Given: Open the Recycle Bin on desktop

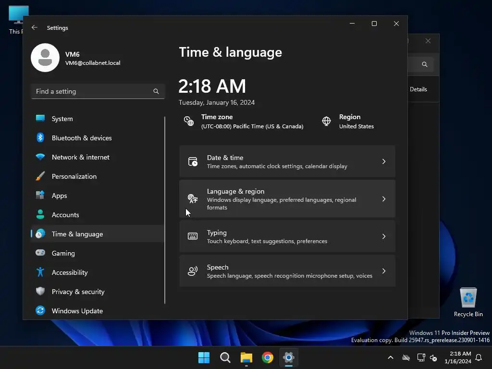Looking at the screenshot, I should (468, 303).
